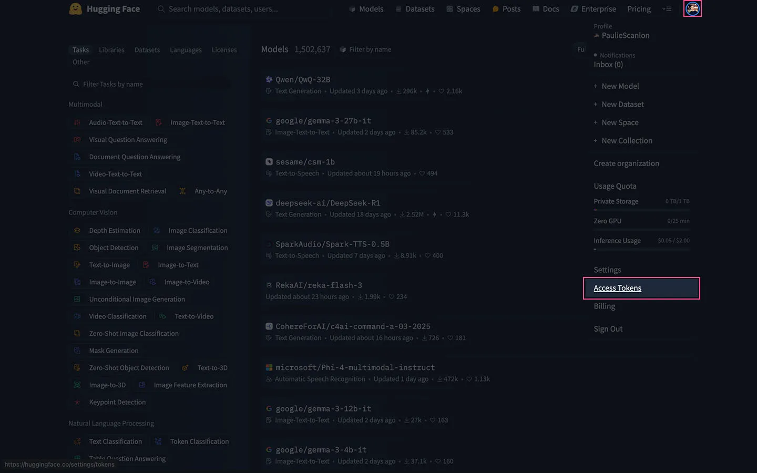Switch to the Datasets filter tab
This screenshot has width=757, height=473.
147,50
